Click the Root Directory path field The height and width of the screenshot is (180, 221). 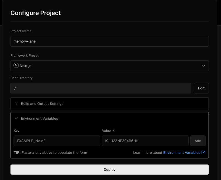(101, 88)
